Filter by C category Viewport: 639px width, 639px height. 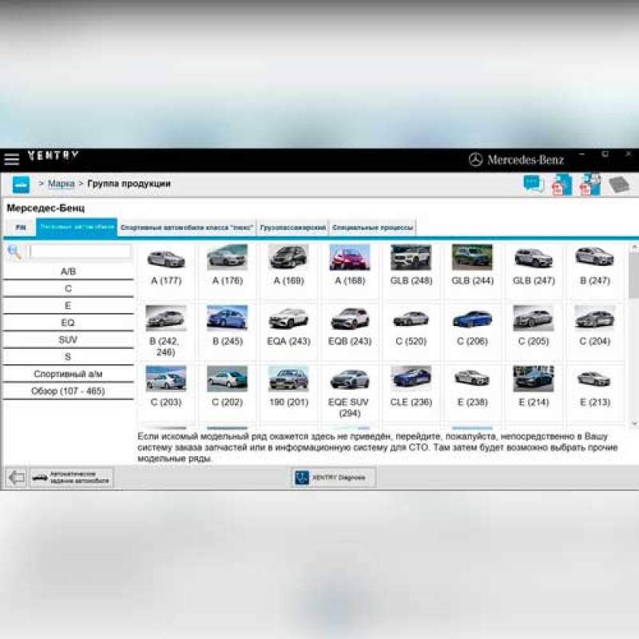(x=68, y=288)
